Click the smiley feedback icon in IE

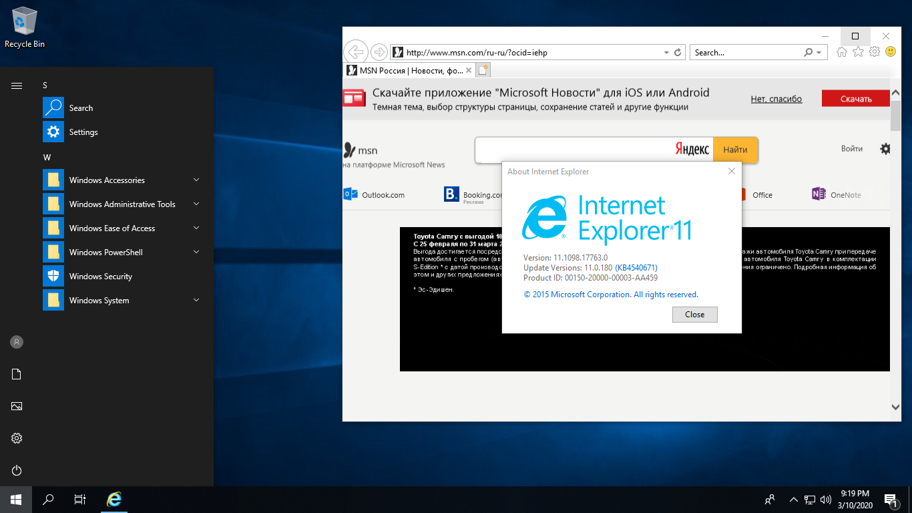(x=891, y=52)
